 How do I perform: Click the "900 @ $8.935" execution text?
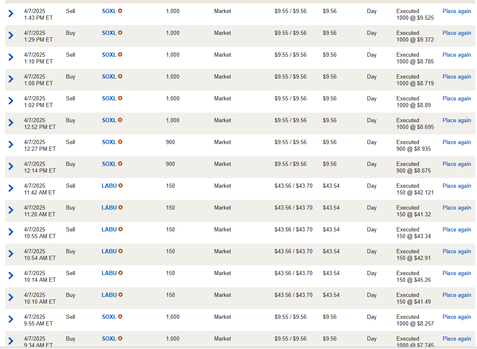click(x=414, y=149)
